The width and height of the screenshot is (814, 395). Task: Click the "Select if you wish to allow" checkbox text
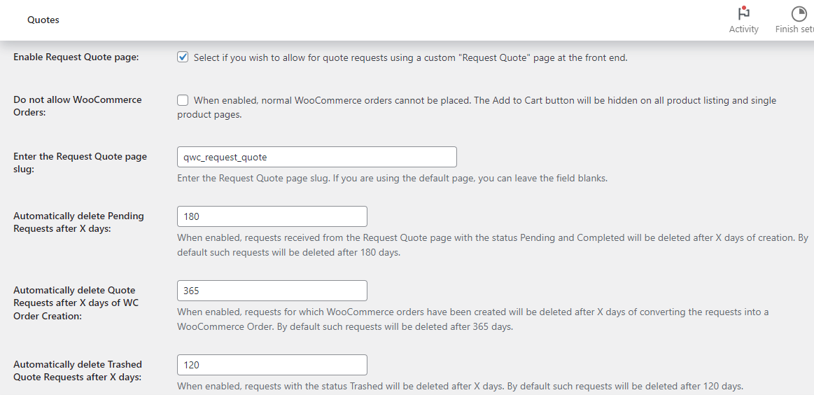click(410, 58)
